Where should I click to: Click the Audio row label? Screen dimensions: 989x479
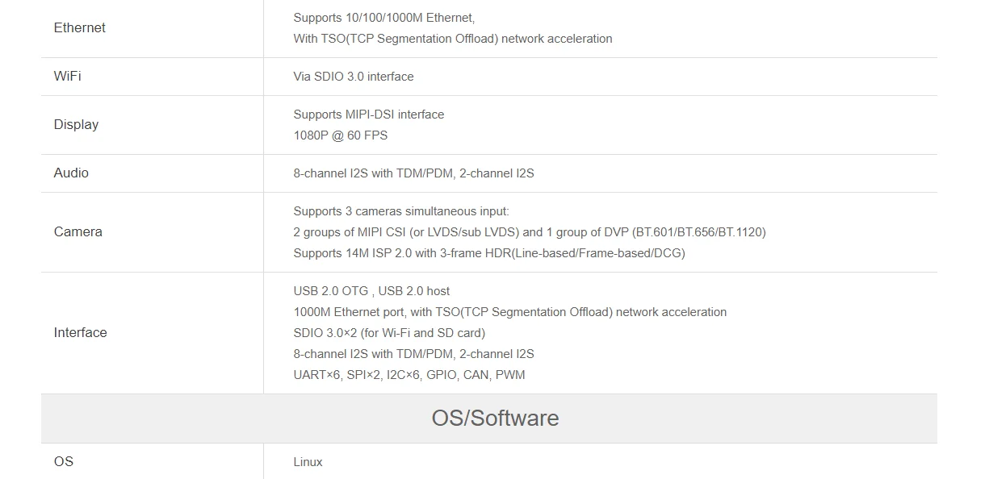click(71, 173)
